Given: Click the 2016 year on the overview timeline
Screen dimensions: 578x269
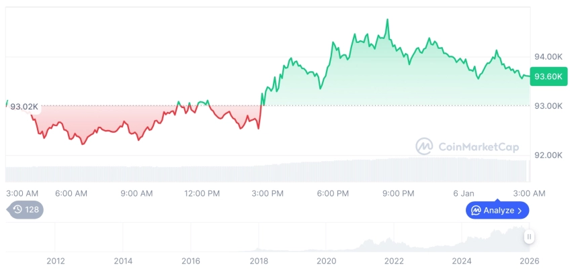Looking at the screenshot, I should (191, 260).
